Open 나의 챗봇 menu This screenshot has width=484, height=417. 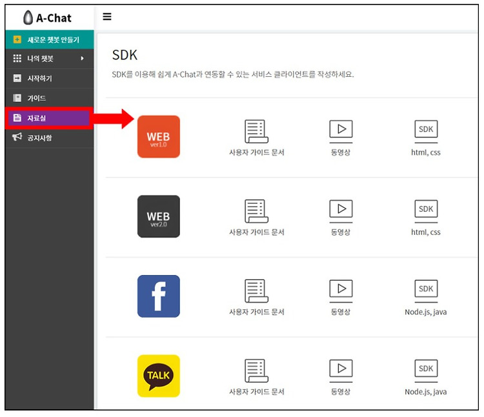50,58
